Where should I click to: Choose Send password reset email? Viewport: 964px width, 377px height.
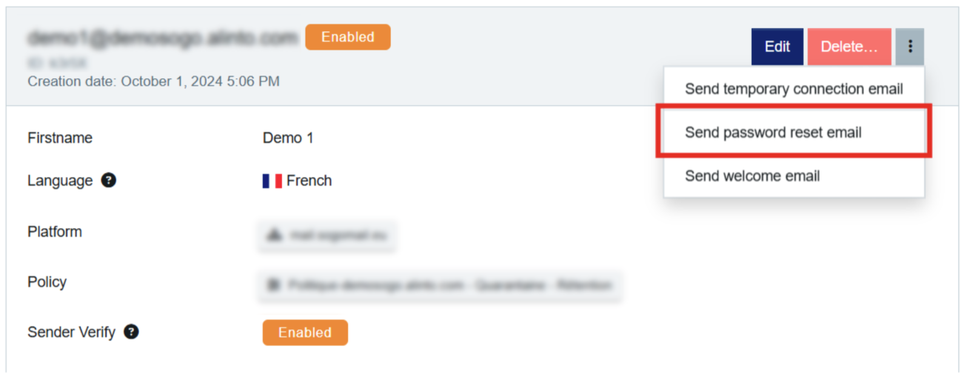[x=773, y=132]
